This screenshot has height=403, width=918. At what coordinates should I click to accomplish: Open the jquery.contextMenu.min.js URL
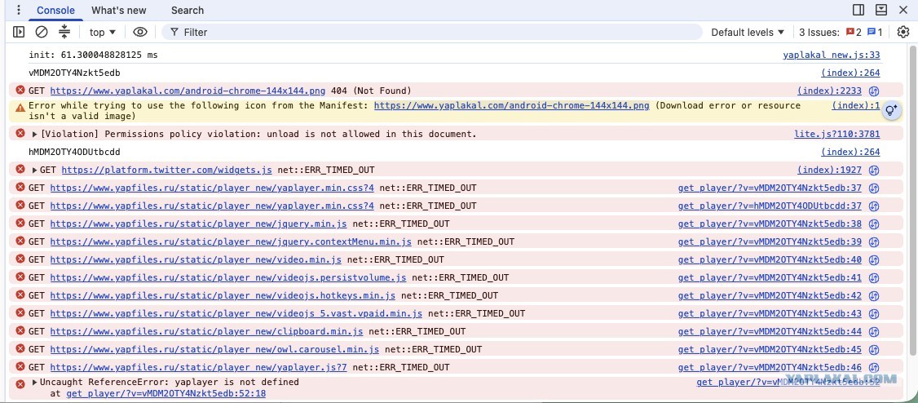231,242
